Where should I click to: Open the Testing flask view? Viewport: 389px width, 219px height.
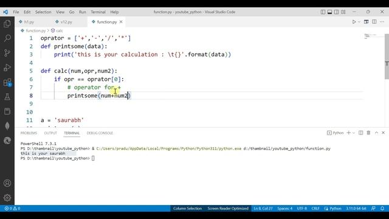click(7, 97)
